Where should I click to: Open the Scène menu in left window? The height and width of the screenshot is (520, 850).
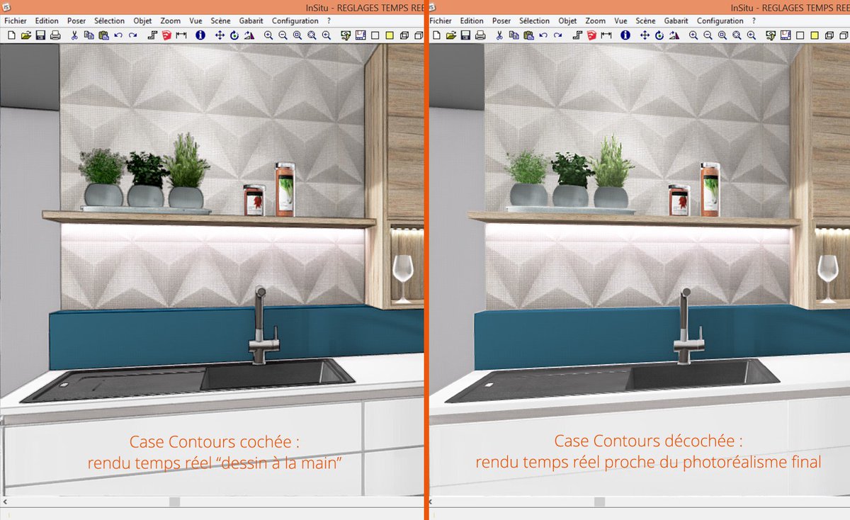[220, 21]
